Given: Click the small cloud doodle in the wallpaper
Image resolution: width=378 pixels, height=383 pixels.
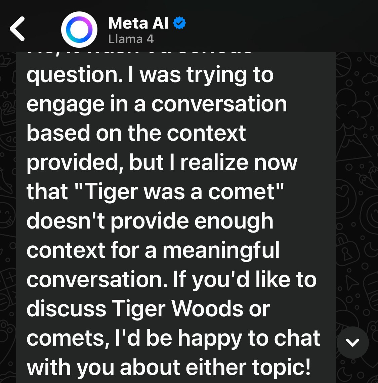Looking at the screenshot, I should pos(369,78).
